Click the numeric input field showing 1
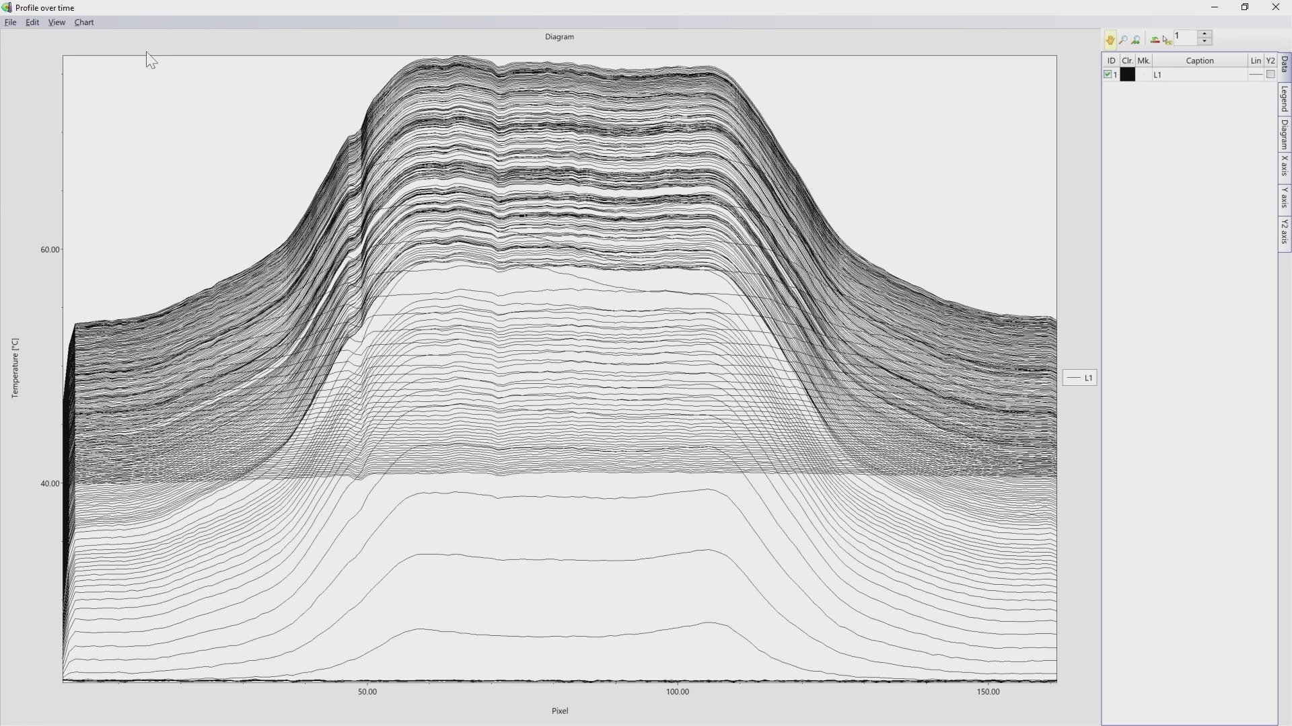1292x726 pixels. [1185, 37]
